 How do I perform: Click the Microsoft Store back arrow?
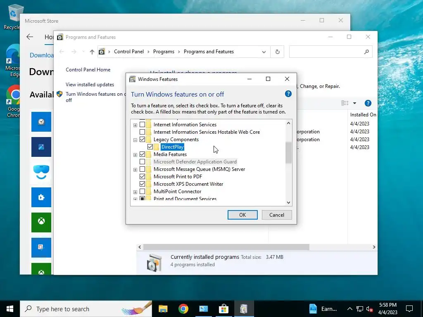30,37
